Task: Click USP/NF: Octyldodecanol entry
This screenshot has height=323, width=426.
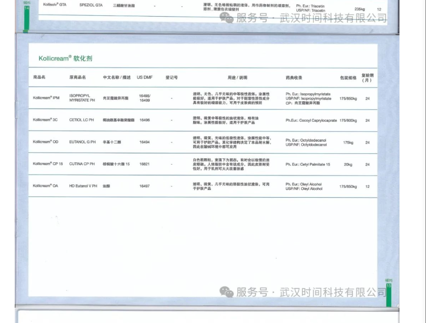Action: tap(306, 145)
